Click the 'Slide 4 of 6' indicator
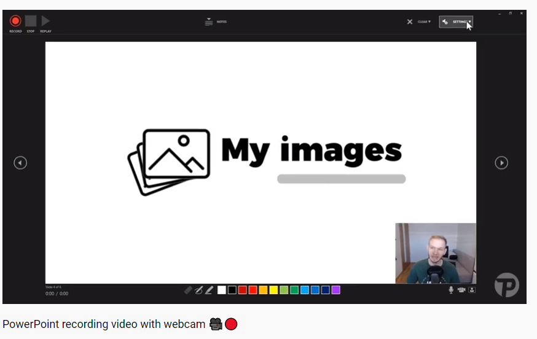 tap(53, 287)
